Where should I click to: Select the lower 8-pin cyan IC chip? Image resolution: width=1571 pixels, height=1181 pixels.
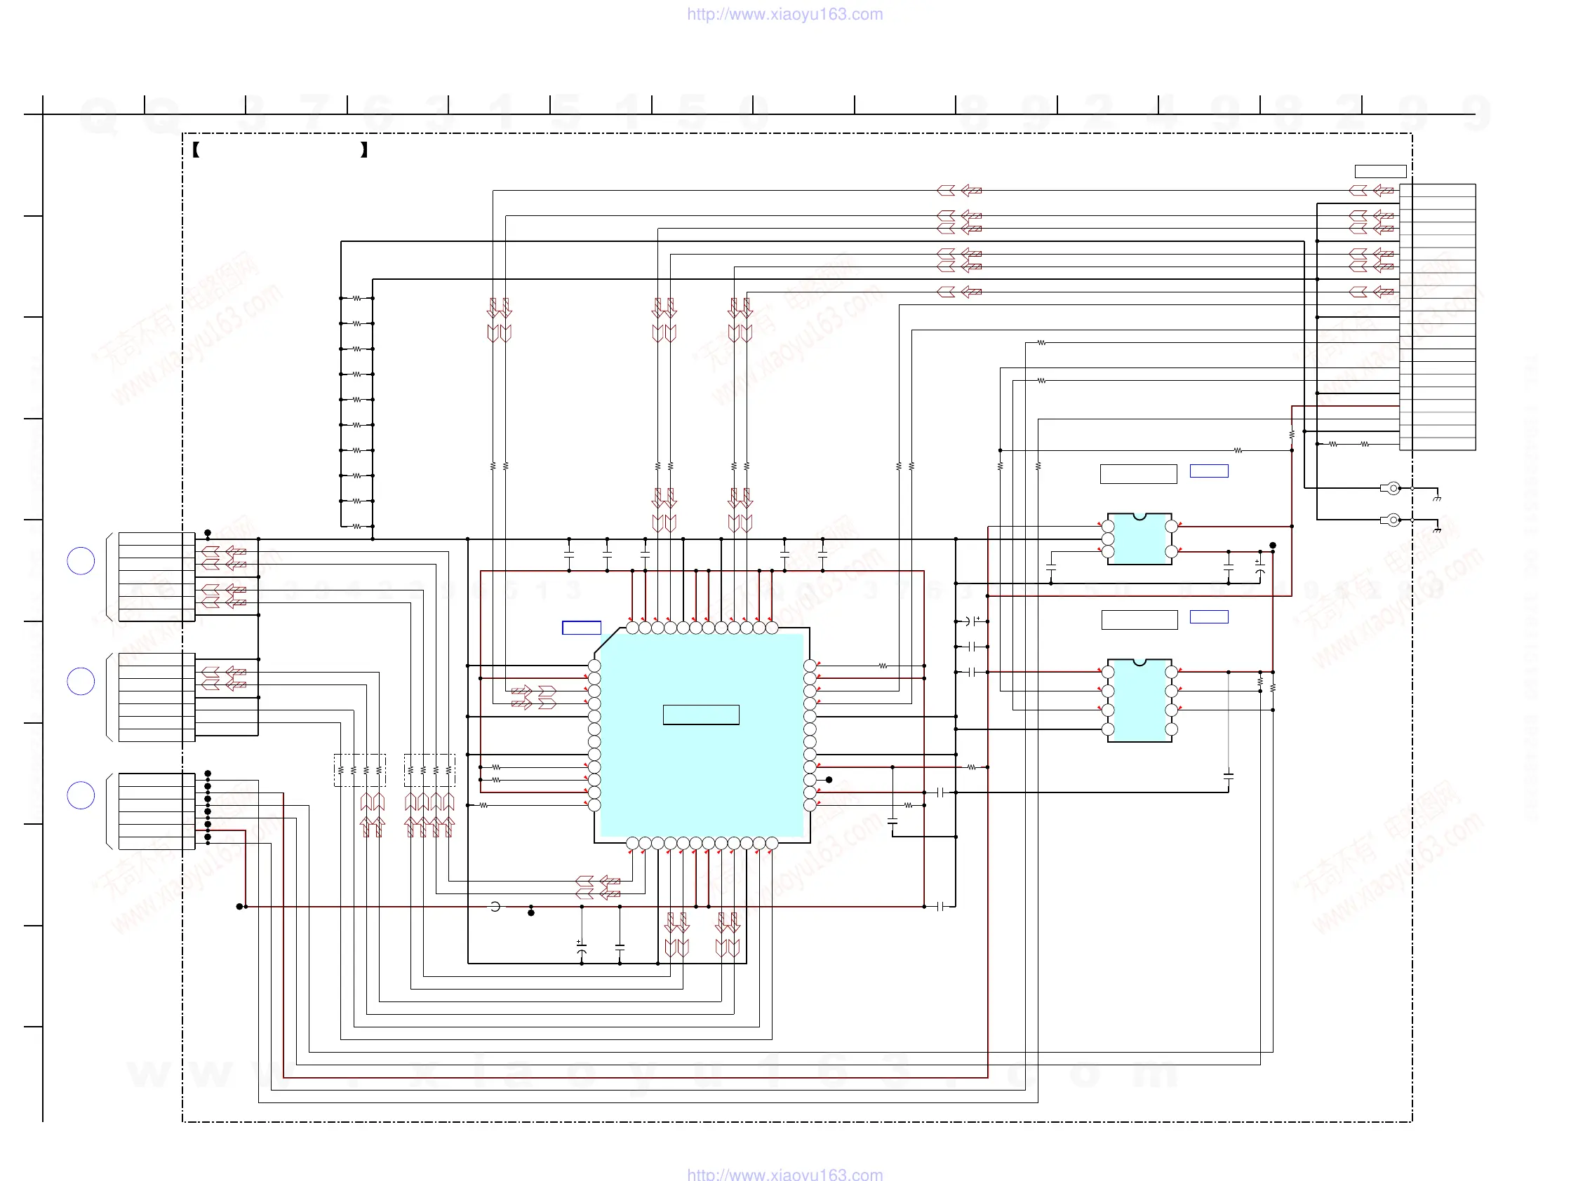(1139, 701)
